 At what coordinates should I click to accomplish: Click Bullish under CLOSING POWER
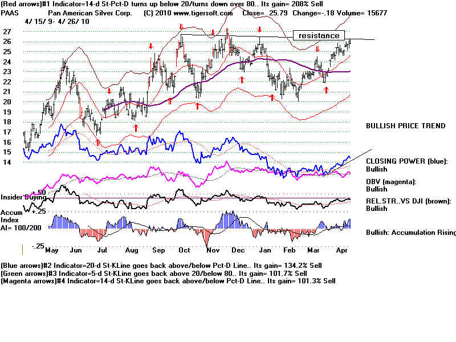pos(377,169)
